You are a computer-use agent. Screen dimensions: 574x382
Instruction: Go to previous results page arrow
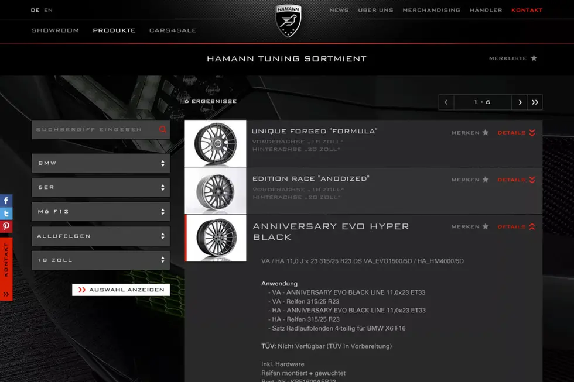point(446,102)
